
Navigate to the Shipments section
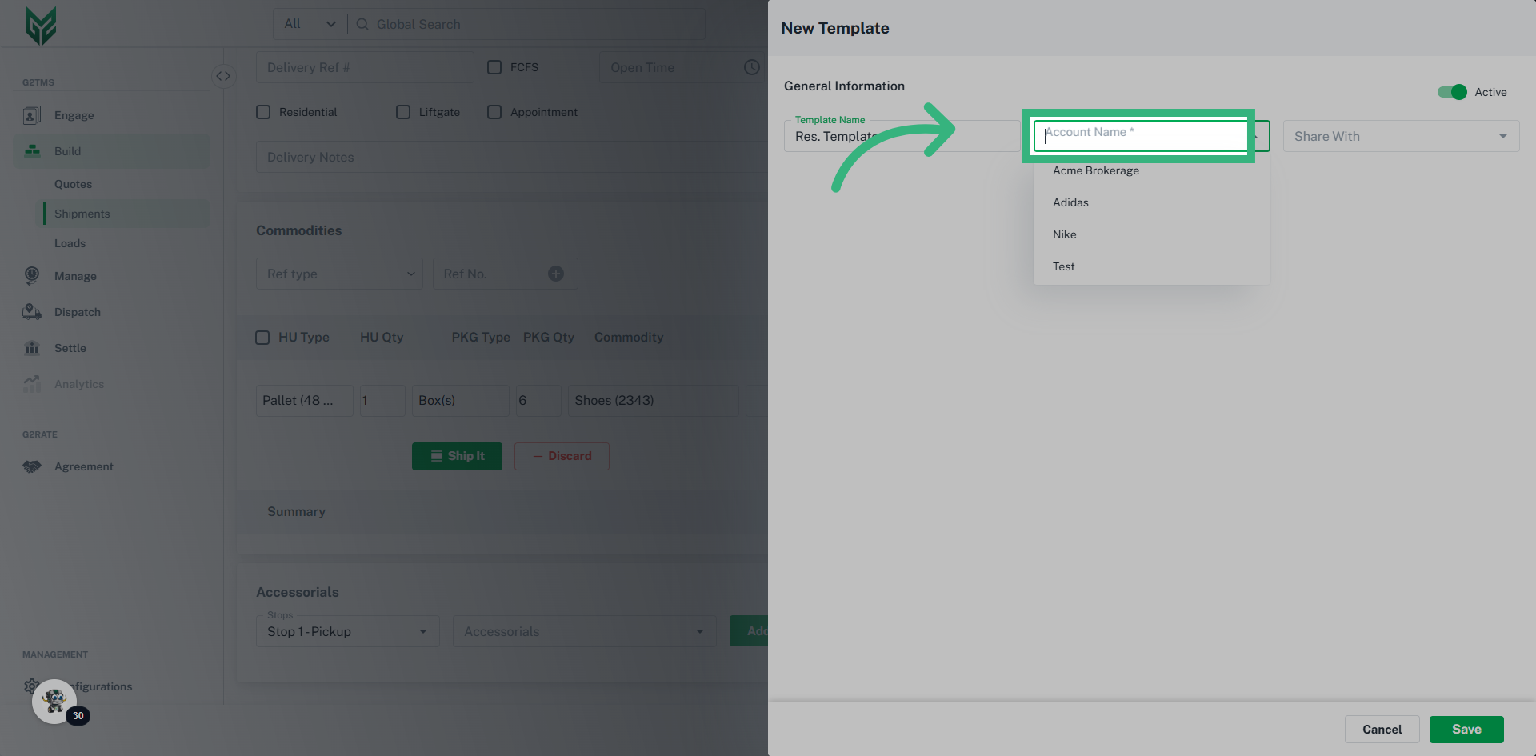(x=82, y=213)
